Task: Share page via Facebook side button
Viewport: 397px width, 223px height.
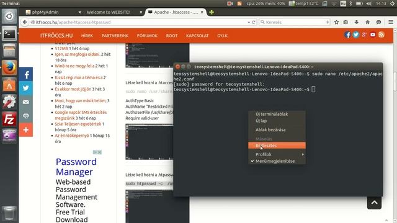Action: click(x=26, y=74)
